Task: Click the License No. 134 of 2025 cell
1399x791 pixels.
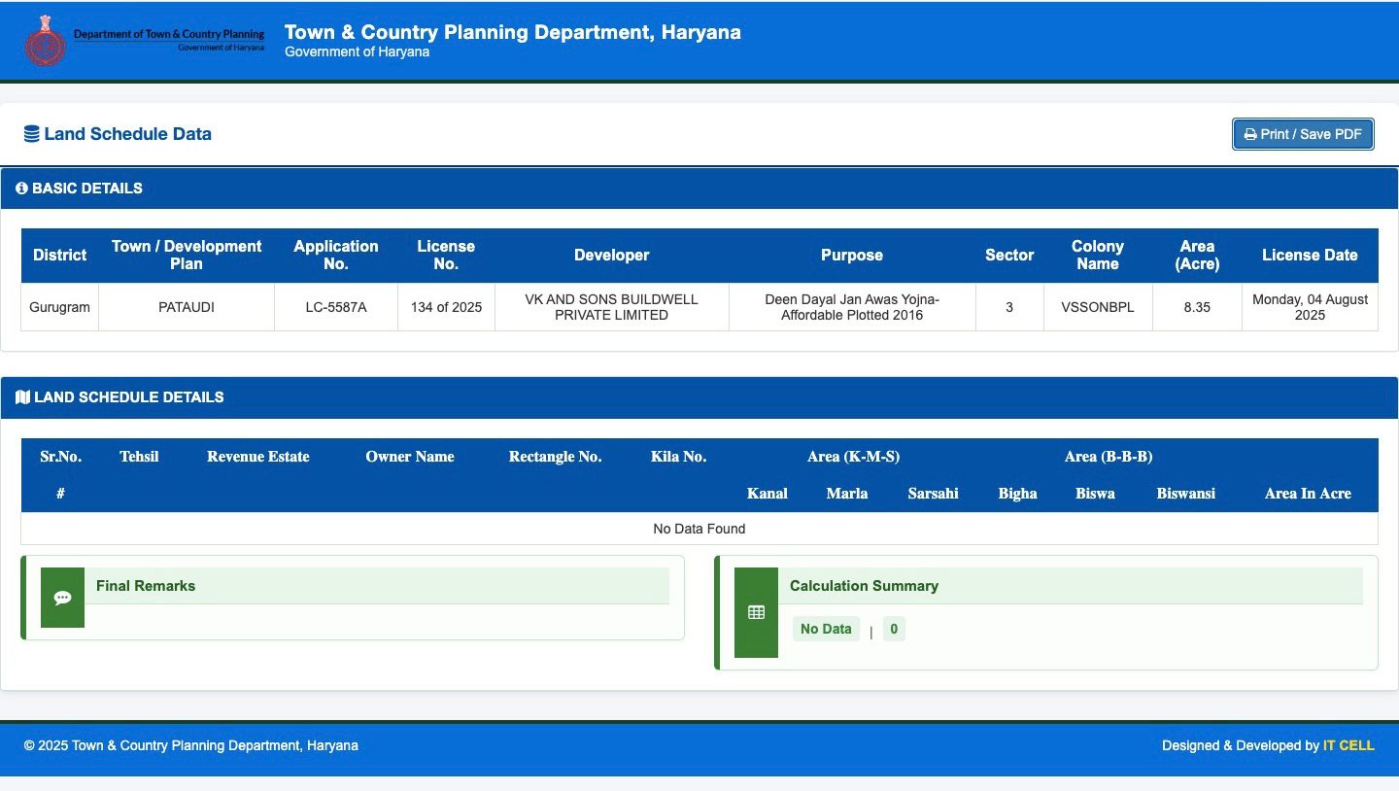Action: click(446, 307)
